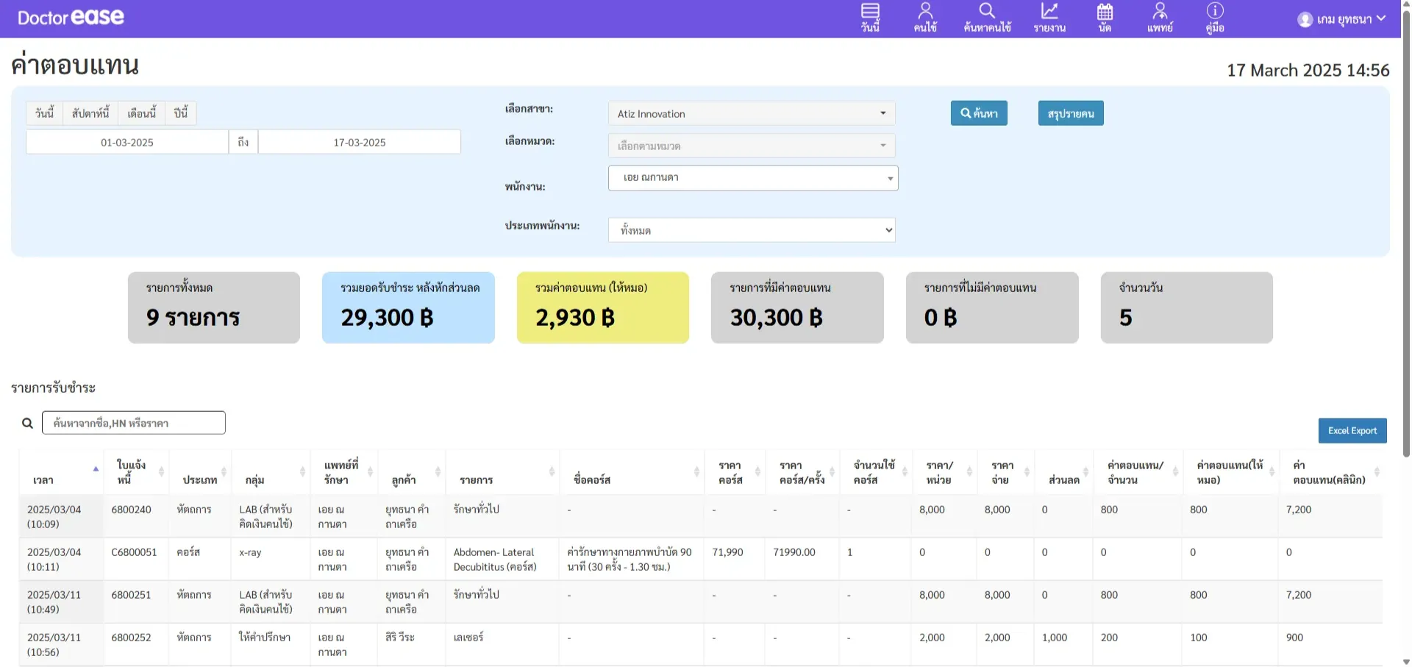Select the สัปดาห์นี้ date range tab

90,113
